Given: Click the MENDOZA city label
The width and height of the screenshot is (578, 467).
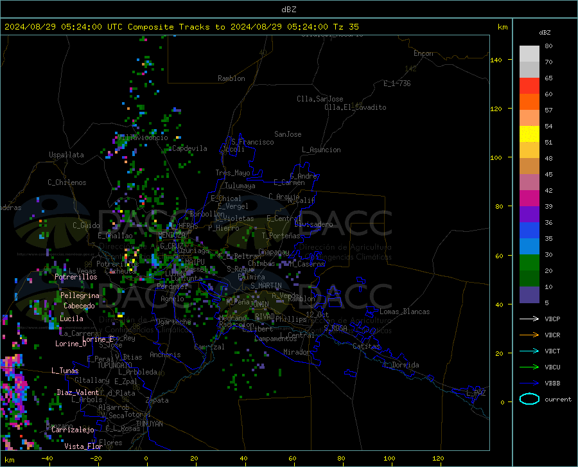Looking at the screenshot, I should point(171,235).
